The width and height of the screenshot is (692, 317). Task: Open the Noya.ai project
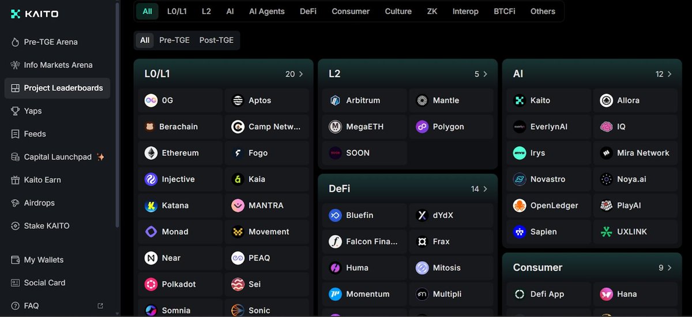coord(635,179)
